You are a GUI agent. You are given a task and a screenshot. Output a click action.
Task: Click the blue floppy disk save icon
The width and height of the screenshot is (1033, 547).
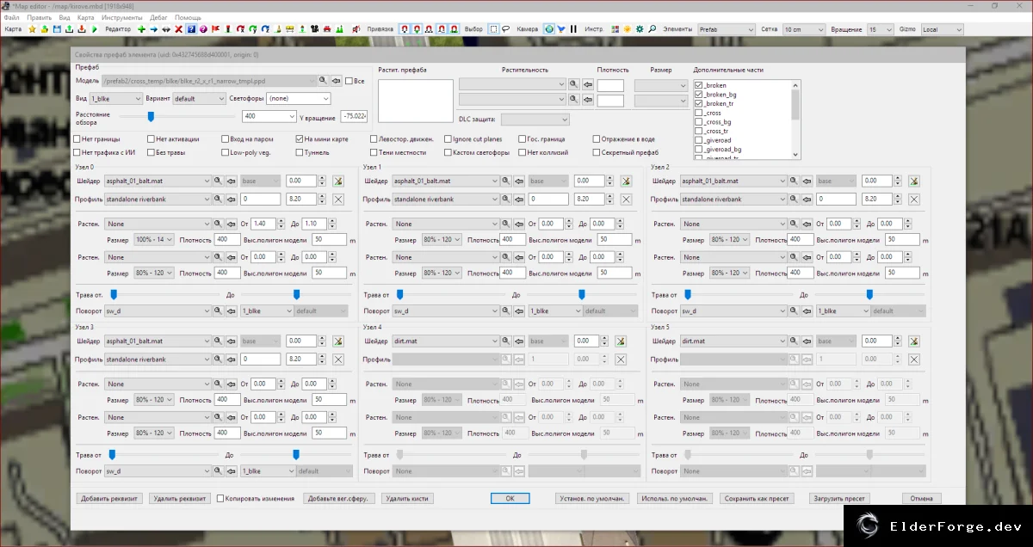coord(57,29)
